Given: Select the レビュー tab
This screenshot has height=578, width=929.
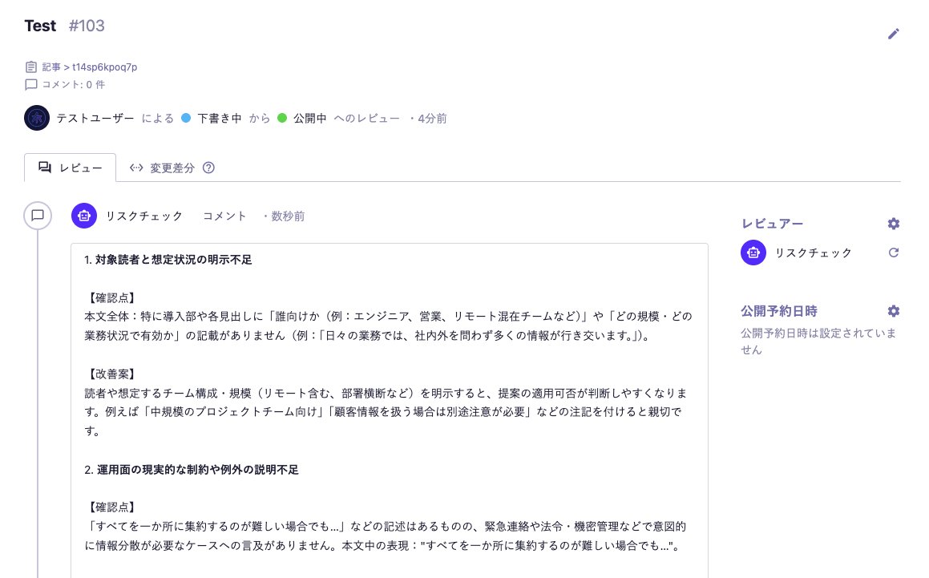Looking at the screenshot, I should pyautogui.click(x=71, y=168).
